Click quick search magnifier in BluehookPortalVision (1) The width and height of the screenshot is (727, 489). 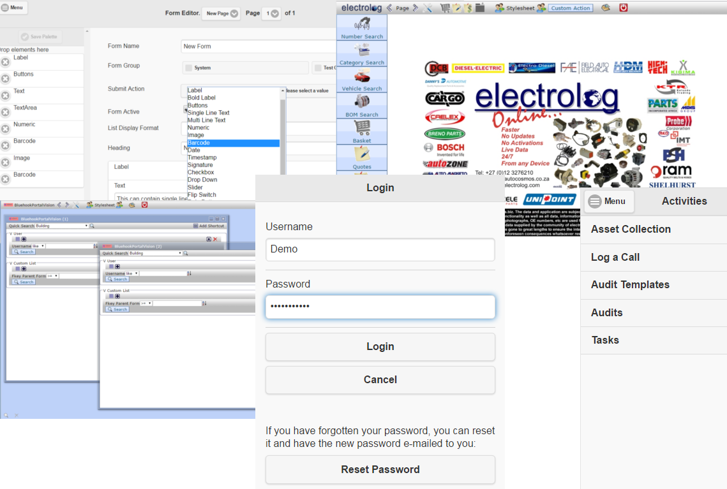click(x=92, y=226)
